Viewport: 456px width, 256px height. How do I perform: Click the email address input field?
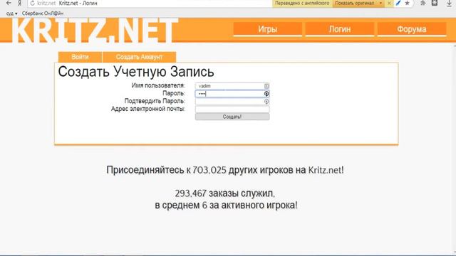pyautogui.click(x=232, y=110)
